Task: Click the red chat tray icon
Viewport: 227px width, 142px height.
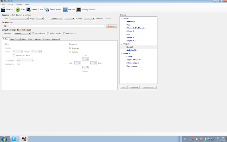Action: click(x=193, y=139)
